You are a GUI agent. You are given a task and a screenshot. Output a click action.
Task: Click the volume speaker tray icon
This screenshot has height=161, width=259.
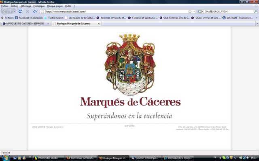248,158
